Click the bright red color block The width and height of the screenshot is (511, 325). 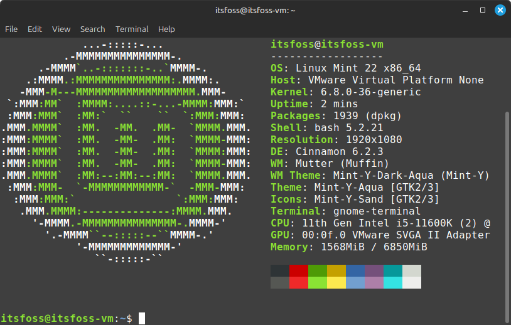click(x=299, y=283)
